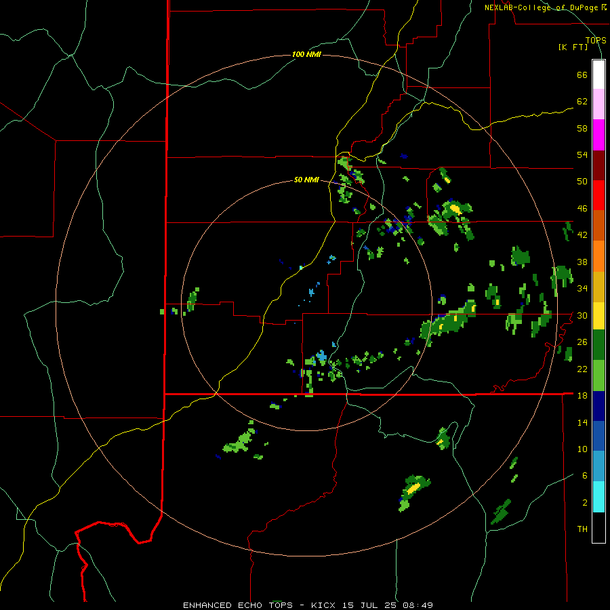Click the NEXLAB-College of DuPage credit text
Image resolution: width=610 pixels, height=610 pixels.
point(546,7)
